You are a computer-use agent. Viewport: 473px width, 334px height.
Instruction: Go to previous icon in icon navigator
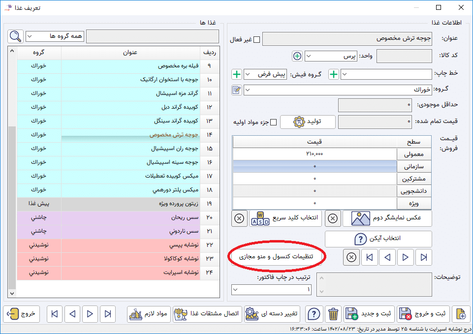point(388,257)
